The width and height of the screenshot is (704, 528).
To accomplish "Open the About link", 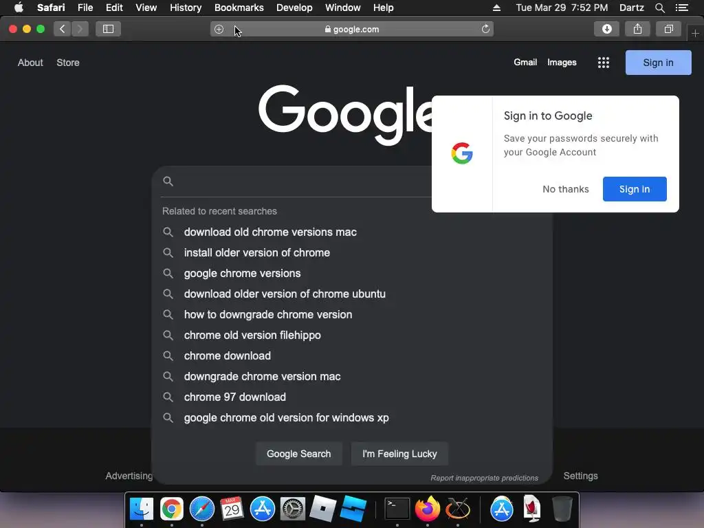I will click(30, 63).
